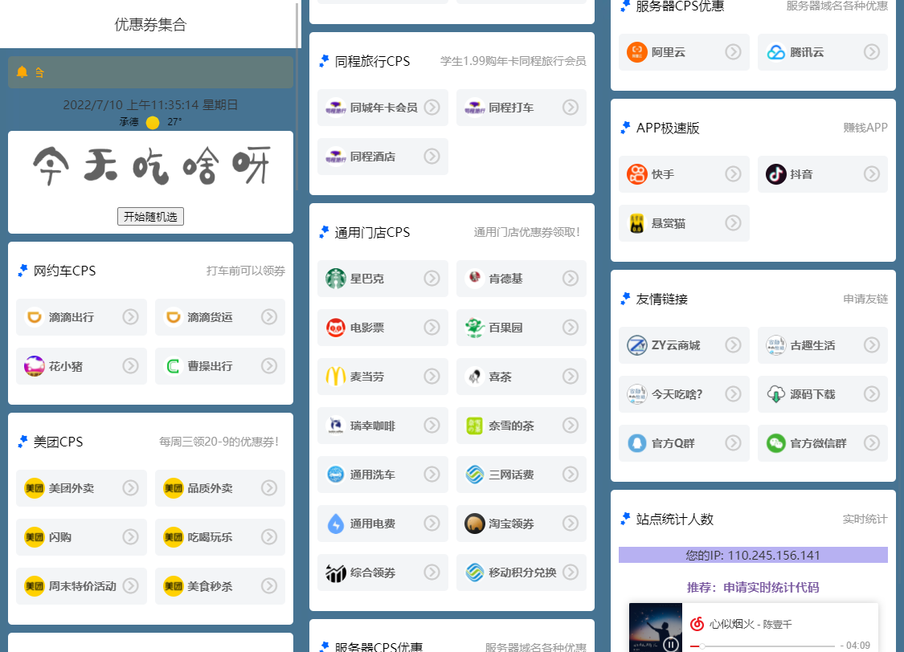Click the 每周三领20-9的优惠券 subtitle
This screenshot has height=652, width=904.
(x=219, y=442)
